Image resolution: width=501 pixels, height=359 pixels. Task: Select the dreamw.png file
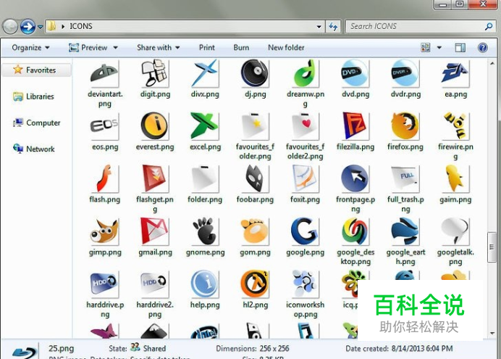(x=305, y=84)
